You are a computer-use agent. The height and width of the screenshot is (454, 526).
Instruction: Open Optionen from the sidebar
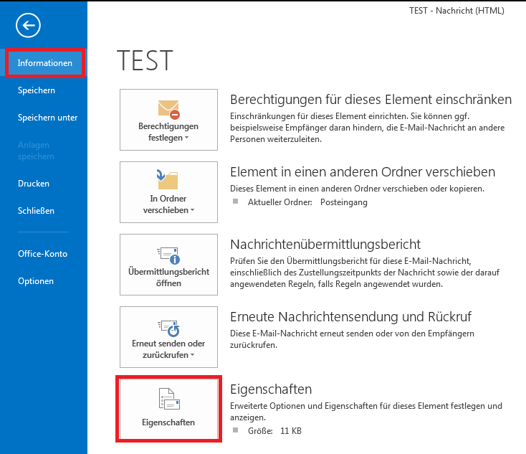[x=36, y=281]
